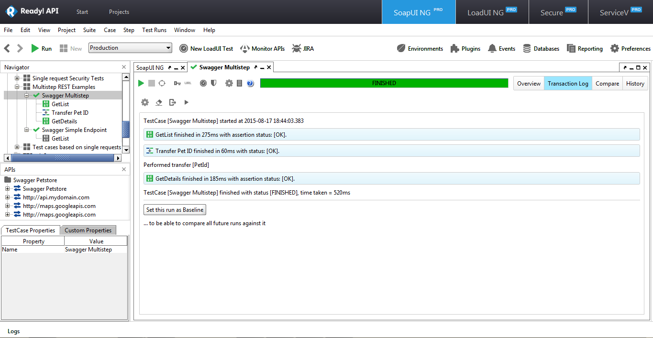The image size is (653, 338).
Task: Click the circular loop icon in the test case toolbar
Action: (x=162, y=83)
